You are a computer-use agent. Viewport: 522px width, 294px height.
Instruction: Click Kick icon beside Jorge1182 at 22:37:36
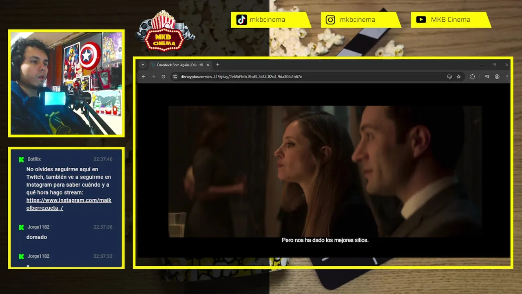[x=21, y=227]
